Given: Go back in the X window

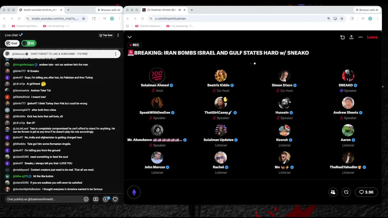Looking at the screenshot, I should tap(128, 18).
